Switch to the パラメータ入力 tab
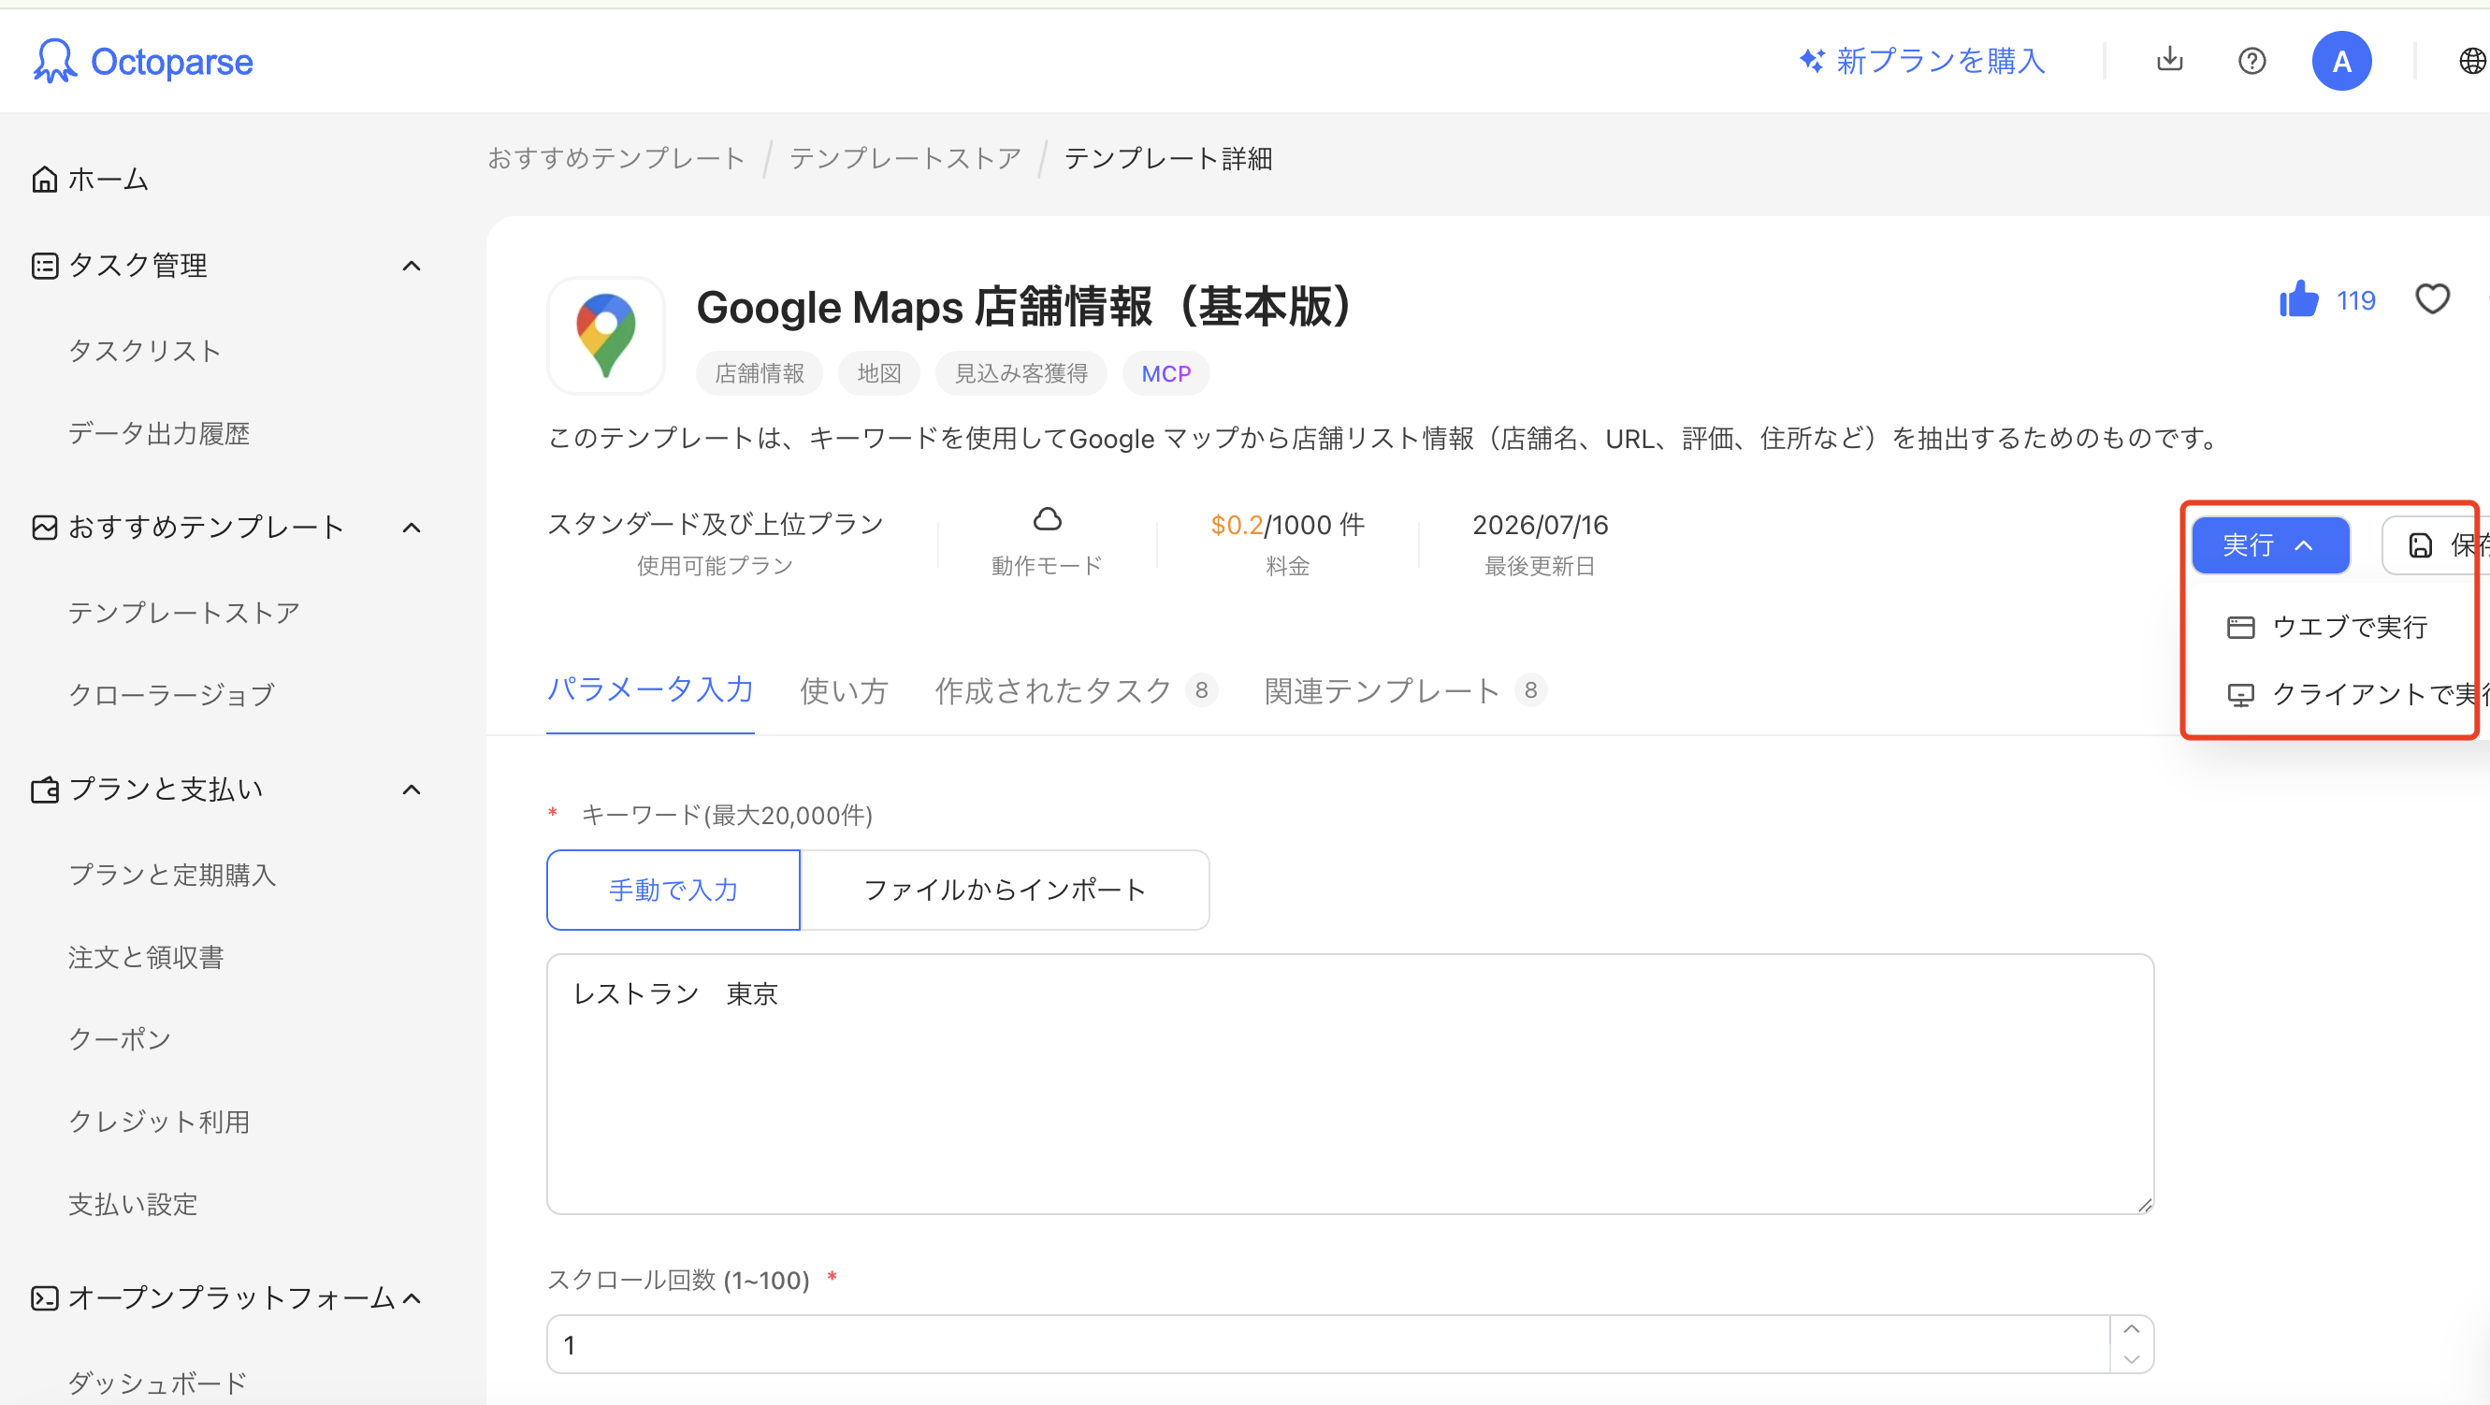2490x1405 pixels. (x=649, y=690)
